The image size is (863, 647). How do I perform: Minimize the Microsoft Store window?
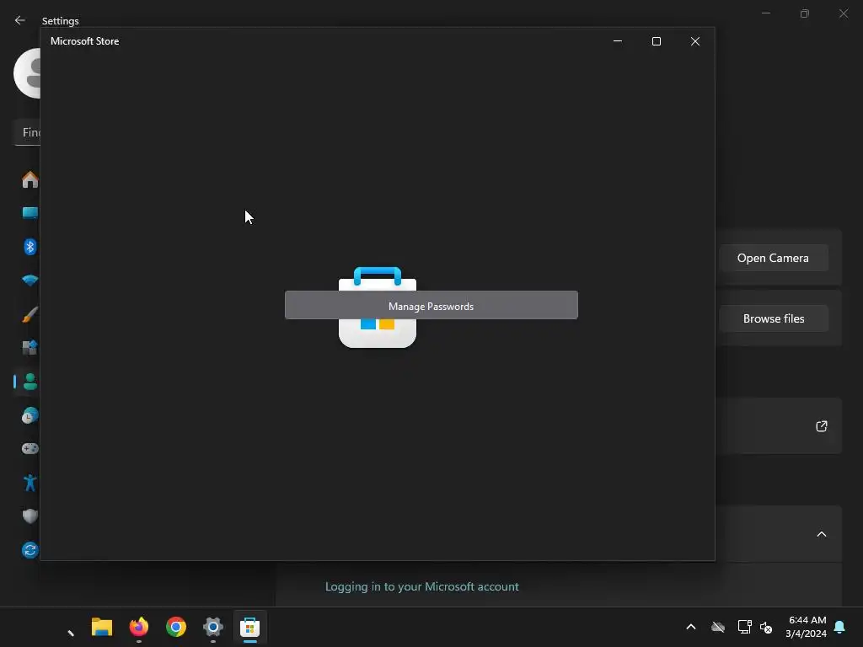(618, 41)
